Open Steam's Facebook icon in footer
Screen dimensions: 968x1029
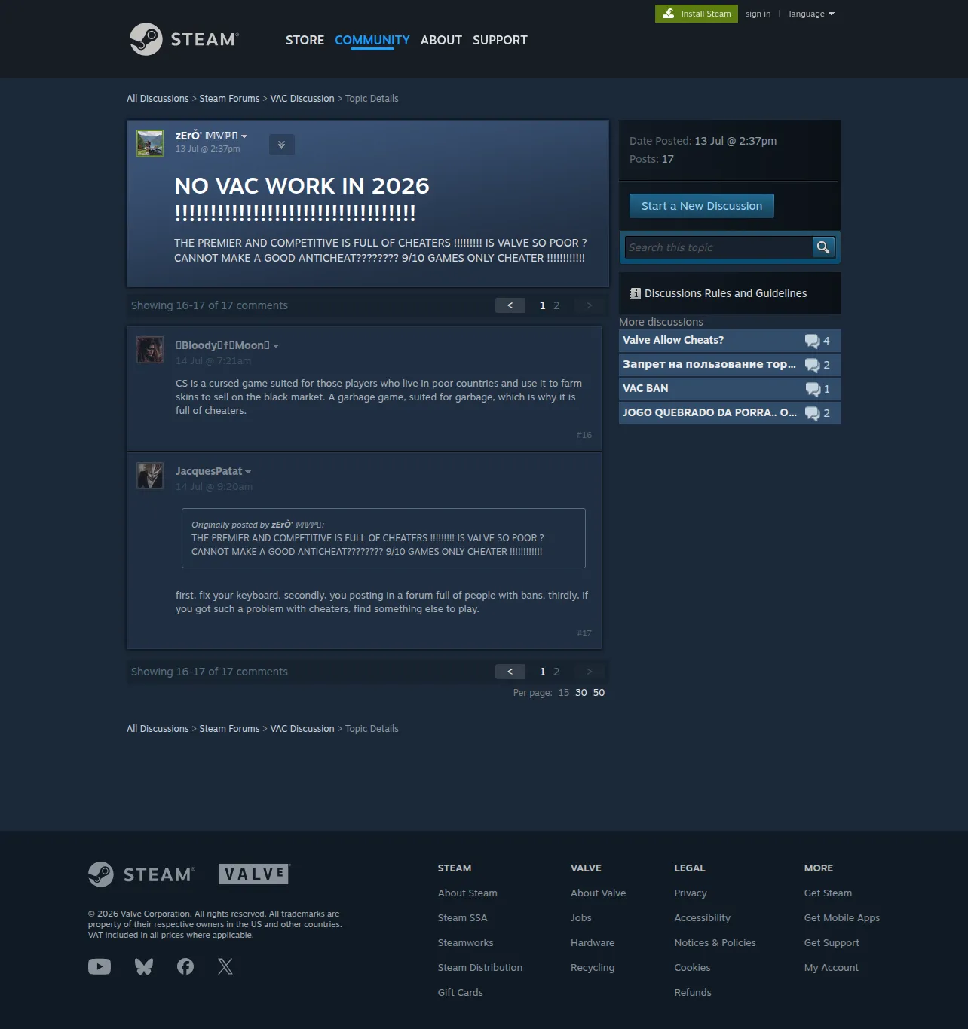tap(185, 966)
